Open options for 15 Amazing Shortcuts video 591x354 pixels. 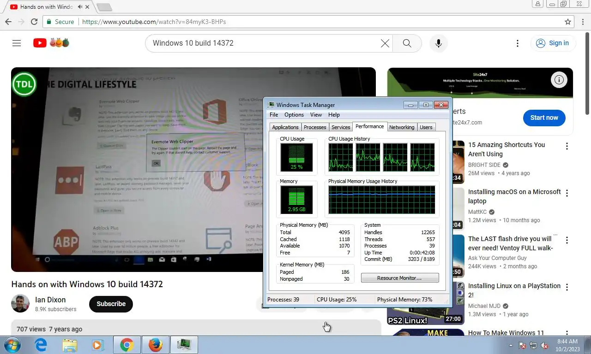(x=567, y=147)
